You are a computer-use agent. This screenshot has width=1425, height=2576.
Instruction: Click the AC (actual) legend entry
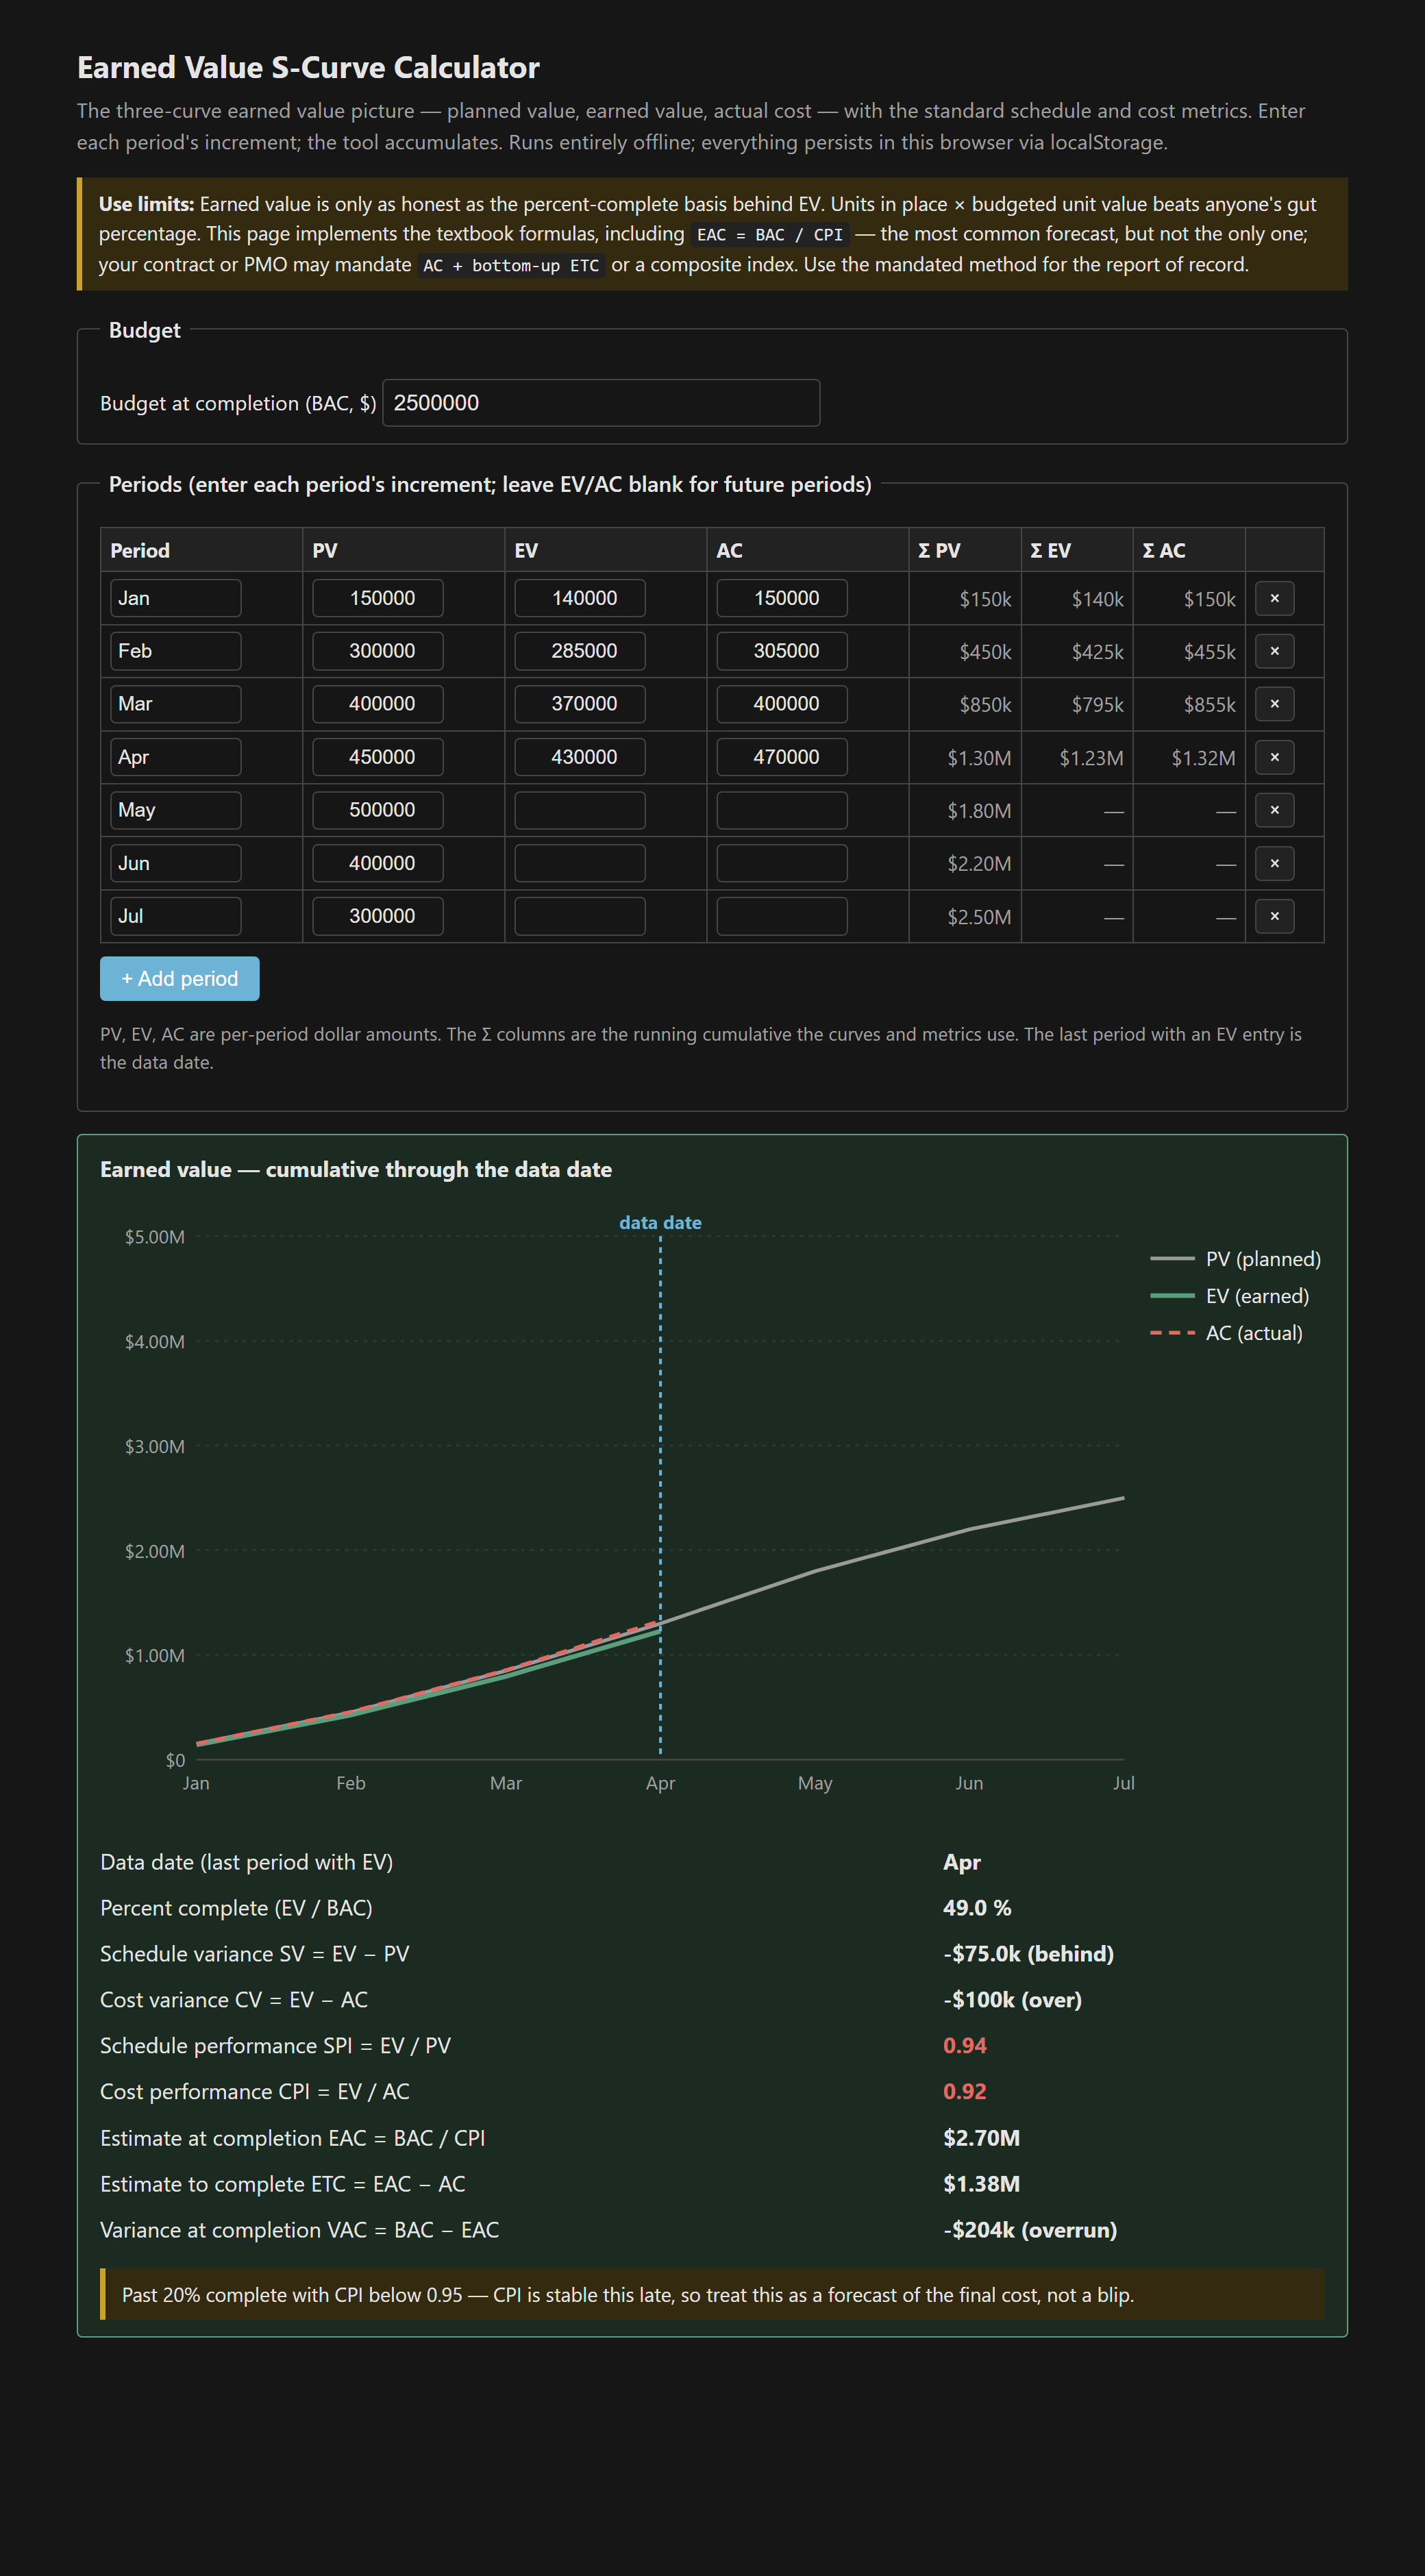point(1227,1333)
